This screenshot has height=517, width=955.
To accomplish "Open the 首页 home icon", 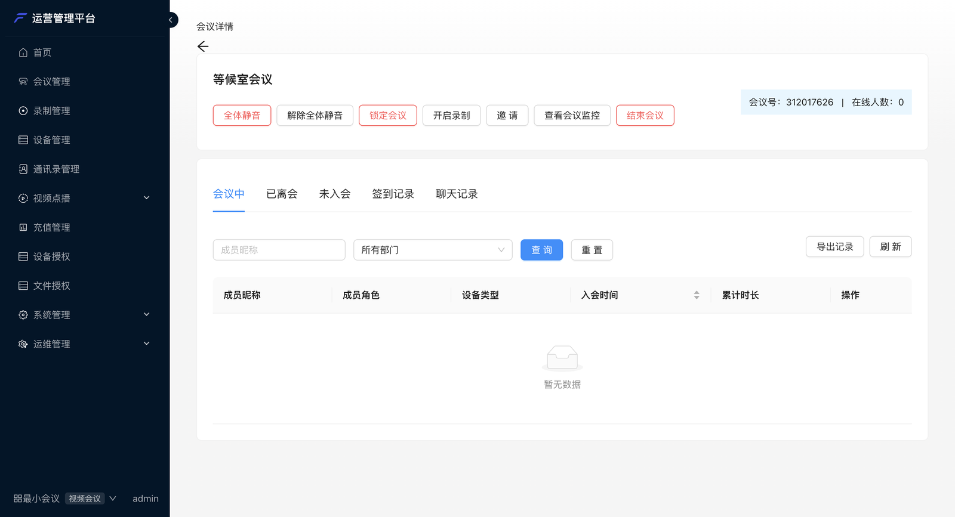I will point(23,52).
